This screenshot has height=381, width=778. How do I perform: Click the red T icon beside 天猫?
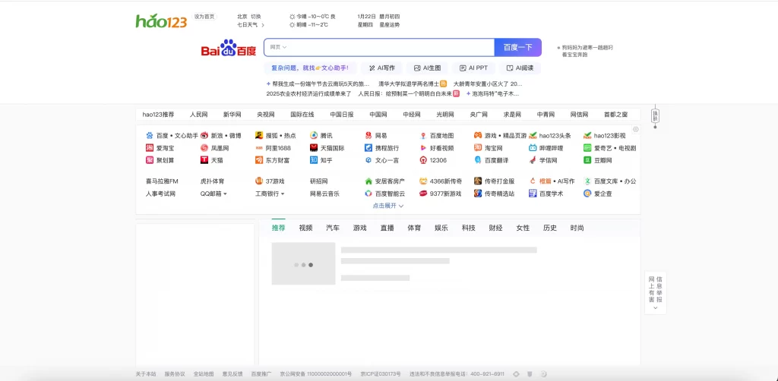[x=204, y=160]
